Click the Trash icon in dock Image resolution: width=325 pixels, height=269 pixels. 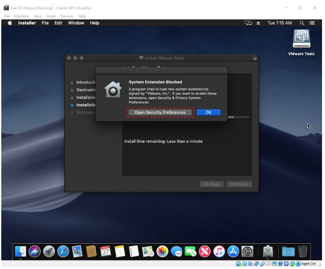pyautogui.click(x=303, y=252)
